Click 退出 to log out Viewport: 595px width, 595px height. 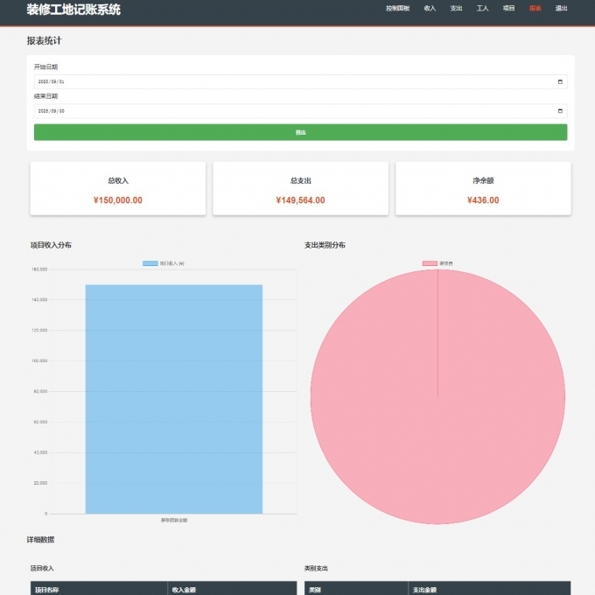click(561, 8)
